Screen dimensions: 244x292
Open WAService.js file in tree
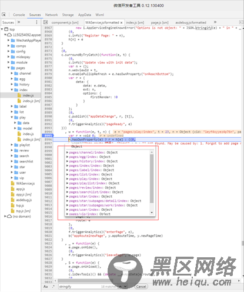[25, 184]
